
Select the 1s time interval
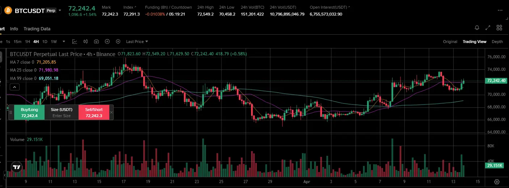8,42
